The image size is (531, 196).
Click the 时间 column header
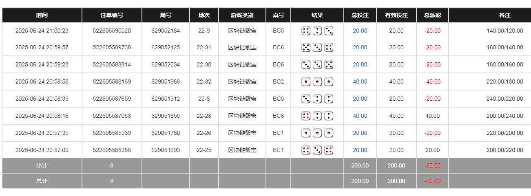pyautogui.click(x=42, y=15)
